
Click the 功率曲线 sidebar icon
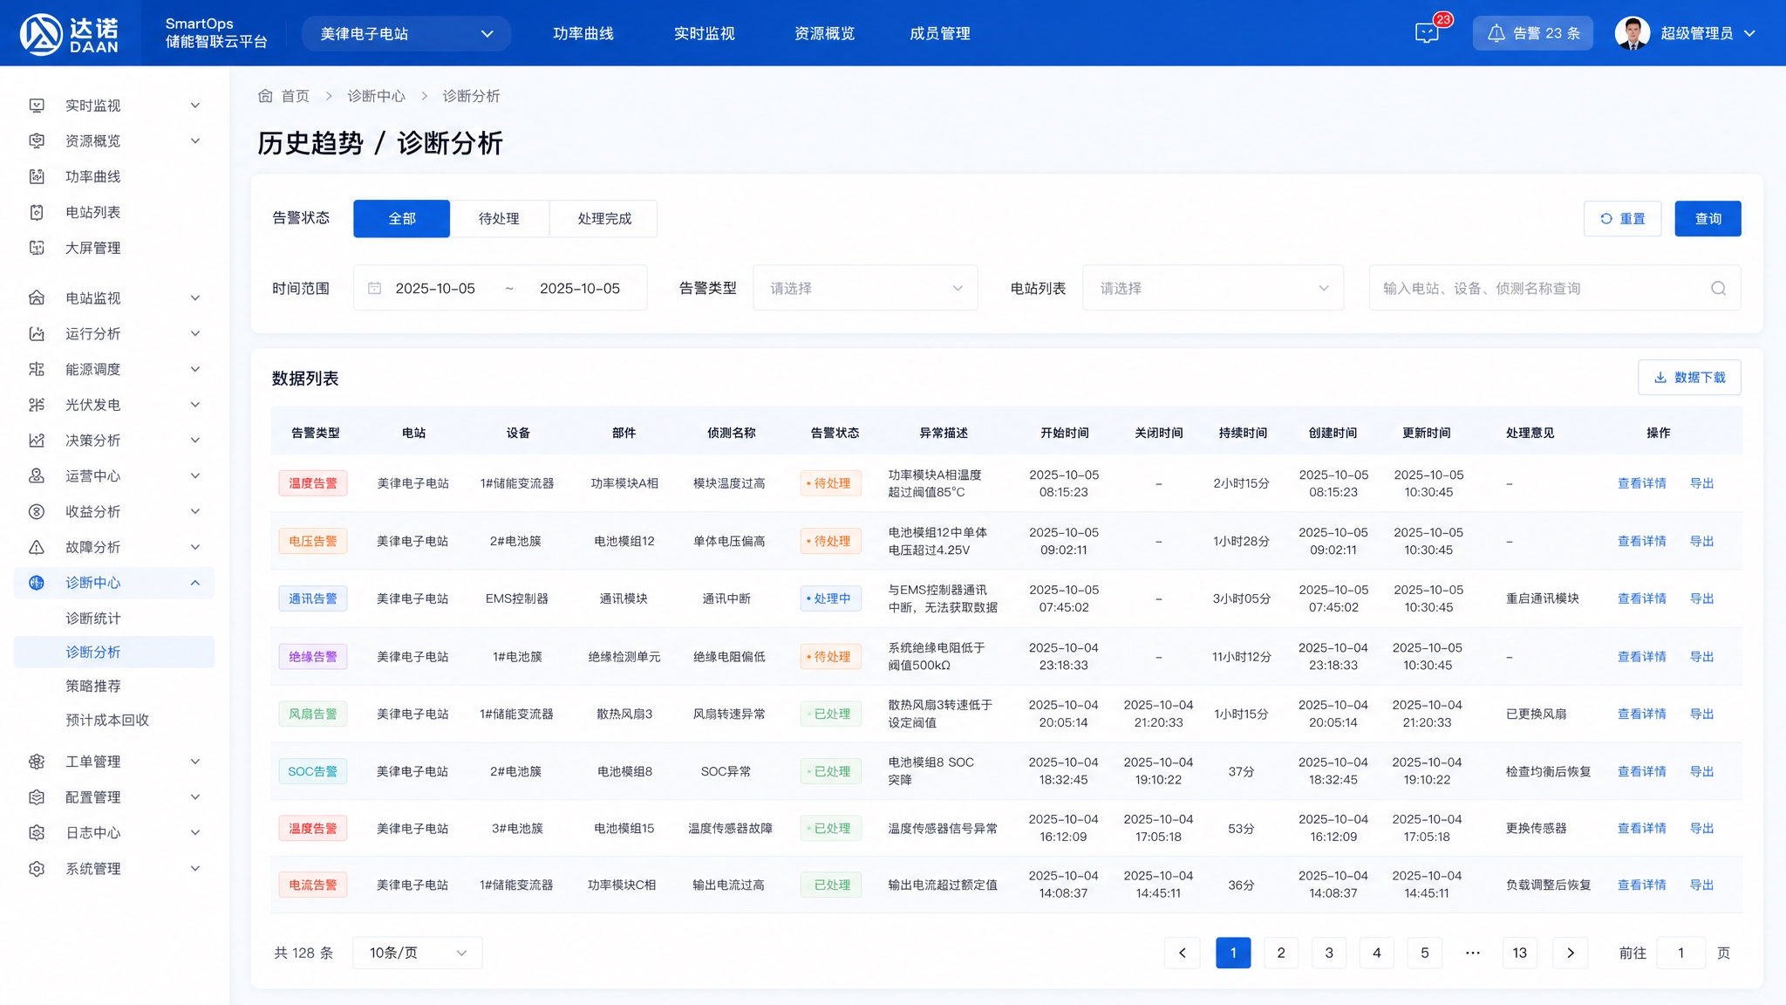pos(37,177)
